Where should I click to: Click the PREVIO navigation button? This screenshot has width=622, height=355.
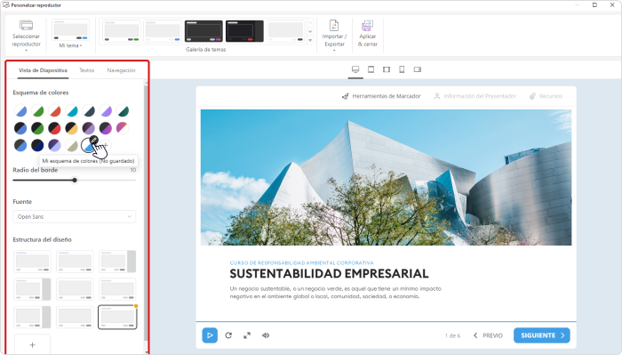[488, 335]
